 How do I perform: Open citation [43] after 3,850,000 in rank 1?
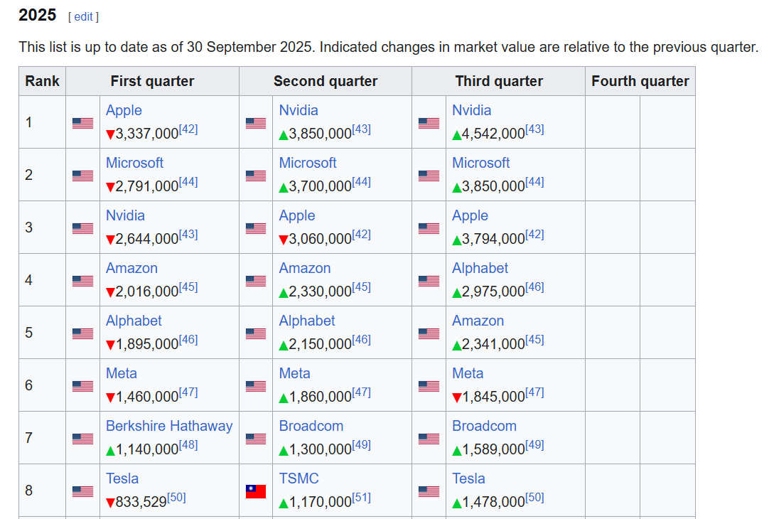coord(362,129)
